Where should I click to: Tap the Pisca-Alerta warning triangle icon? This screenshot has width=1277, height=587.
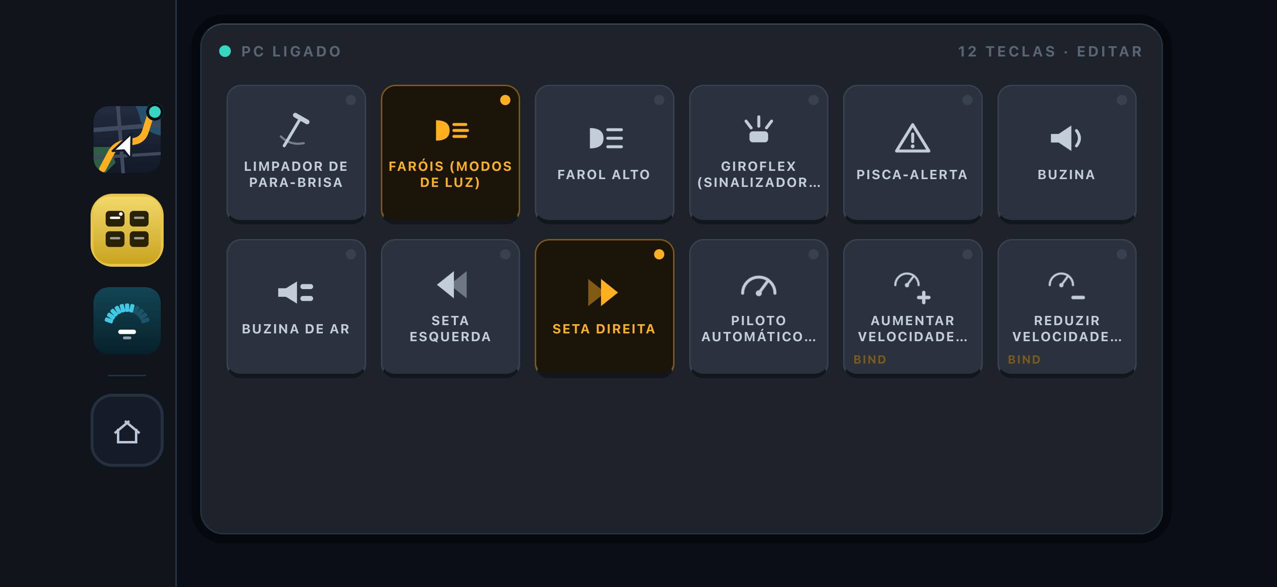pyautogui.click(x=912, y=138)
